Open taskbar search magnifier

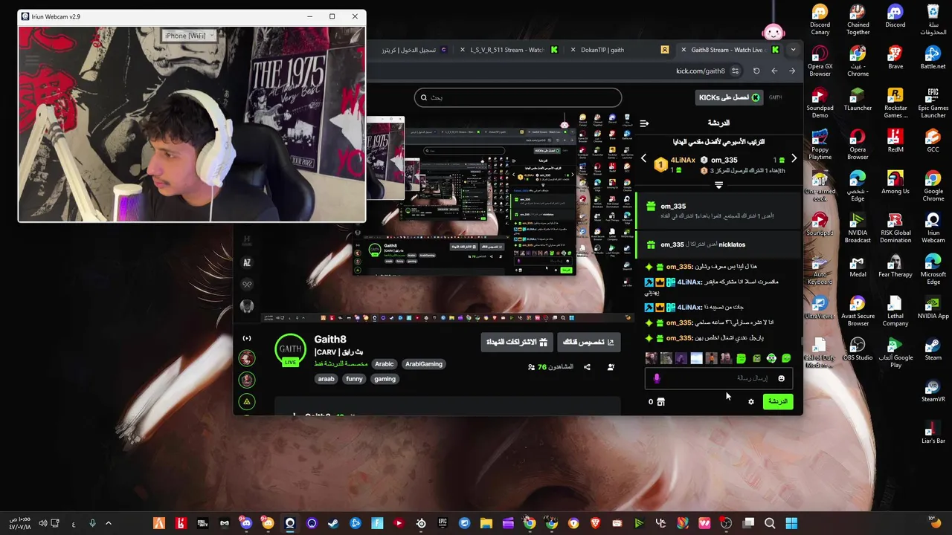(x=770, y=523)
